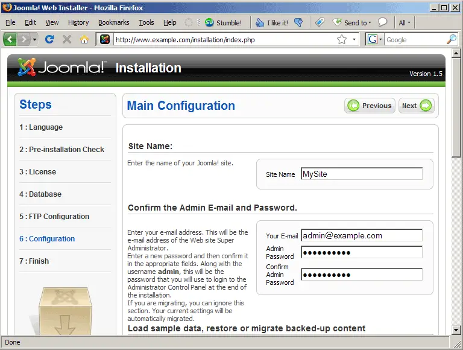The image size is (463, 350).
Task: Go back with the browser Back arrow
Action: 10,39
